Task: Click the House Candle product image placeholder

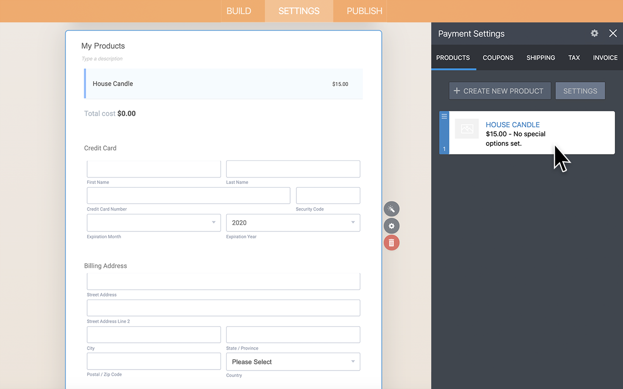Action: (467, 129)
